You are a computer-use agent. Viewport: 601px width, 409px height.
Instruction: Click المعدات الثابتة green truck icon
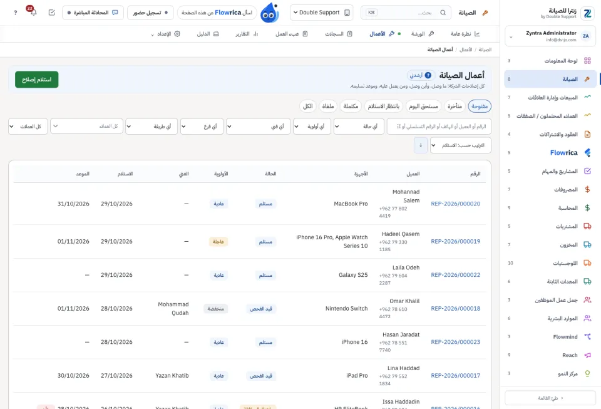(587, 281)
